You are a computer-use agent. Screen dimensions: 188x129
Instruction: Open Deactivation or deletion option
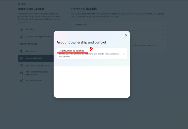92,54
